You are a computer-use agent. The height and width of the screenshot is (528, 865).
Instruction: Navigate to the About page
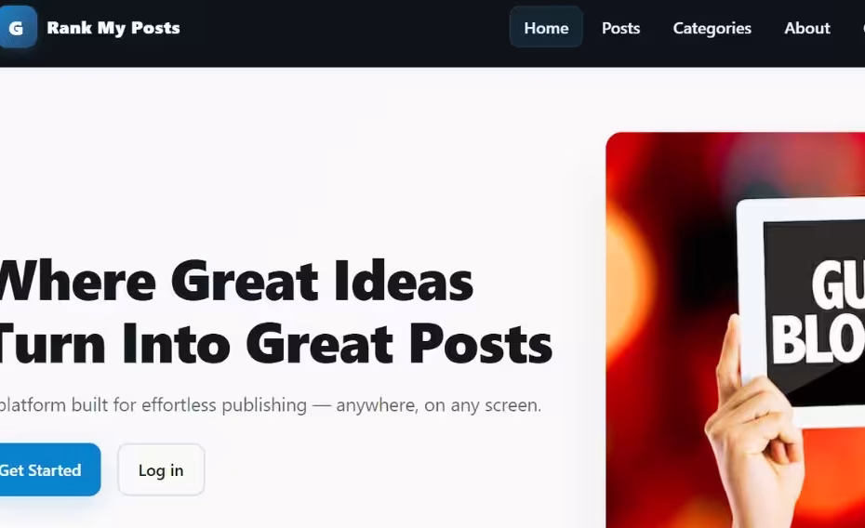[807, 28]
